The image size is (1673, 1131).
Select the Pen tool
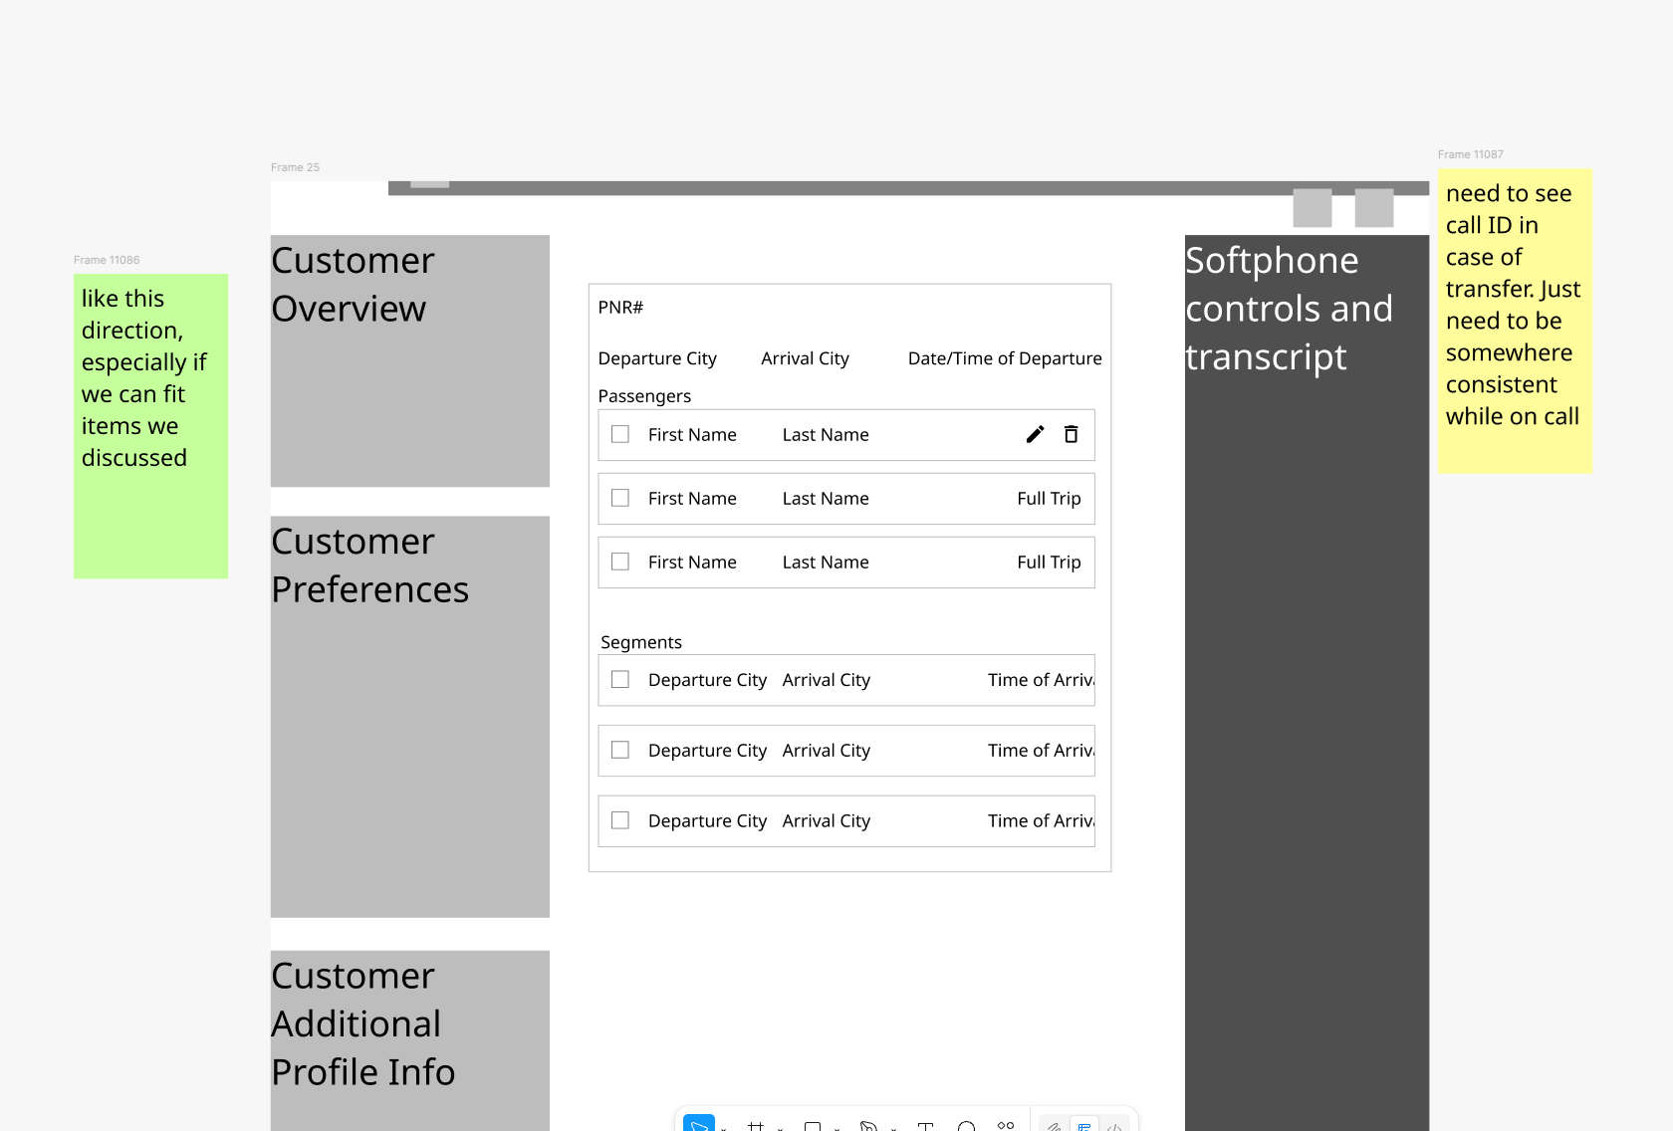pos(868,1126)
